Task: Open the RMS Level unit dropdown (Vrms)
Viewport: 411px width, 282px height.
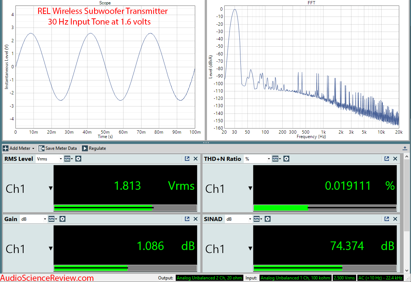Action: (49, 159)
